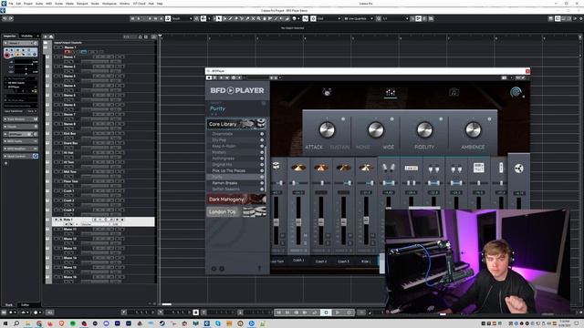Select the Zoom magnifier tool

(259, 18)
